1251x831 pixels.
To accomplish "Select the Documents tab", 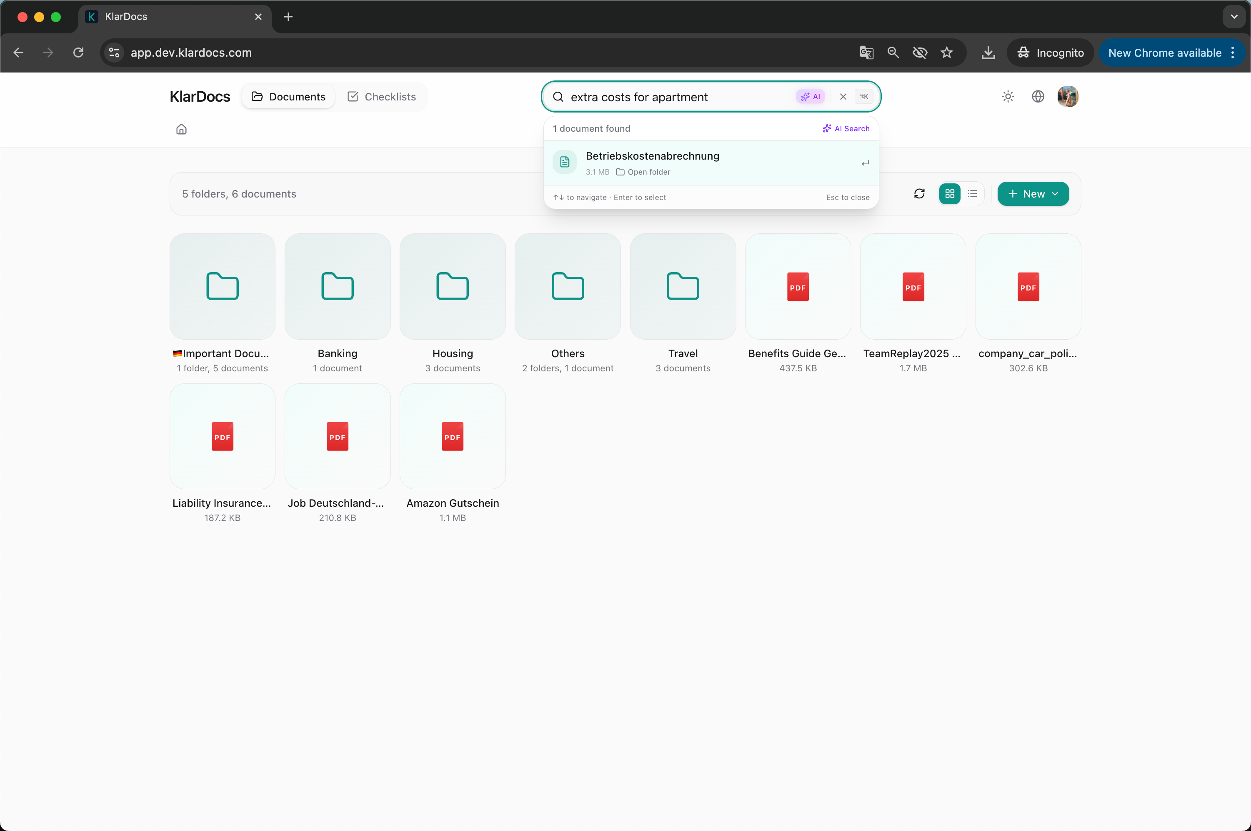I will pyautogui.click(x=288, y=97).
